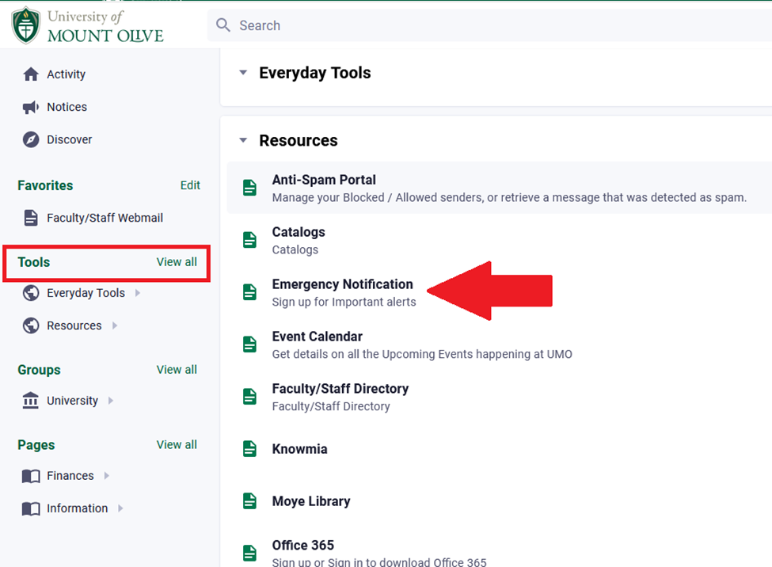Click the Notices megaphone icon
The image size is (772, 567).
click(x=31, y=107)
